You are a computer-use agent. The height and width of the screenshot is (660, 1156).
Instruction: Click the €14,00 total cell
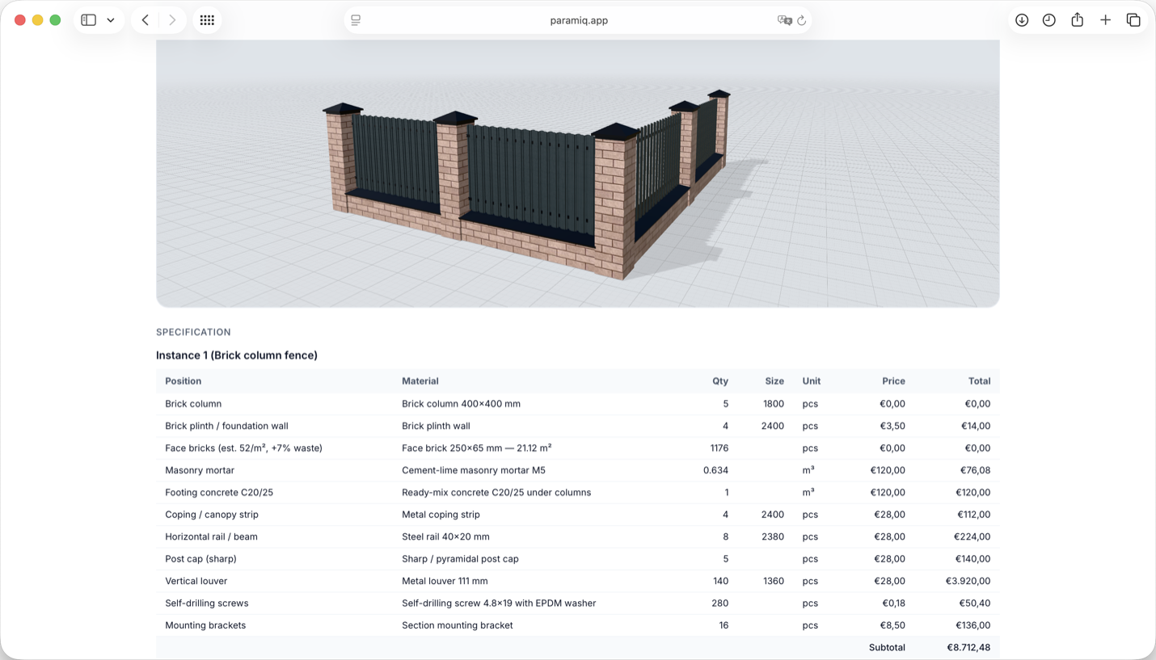[x=976, y=426]
